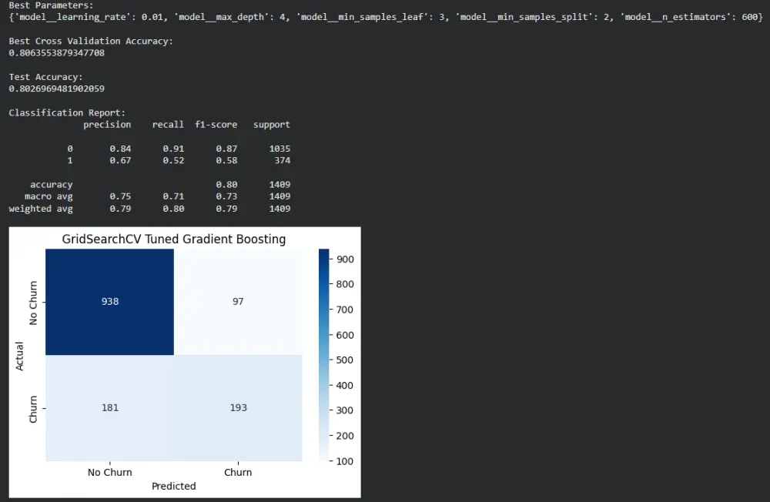Click the colorbar tick label 900

pyautogui.click(x=345, y=259)
